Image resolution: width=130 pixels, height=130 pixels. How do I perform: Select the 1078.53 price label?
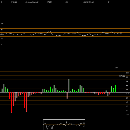point(122,76)
